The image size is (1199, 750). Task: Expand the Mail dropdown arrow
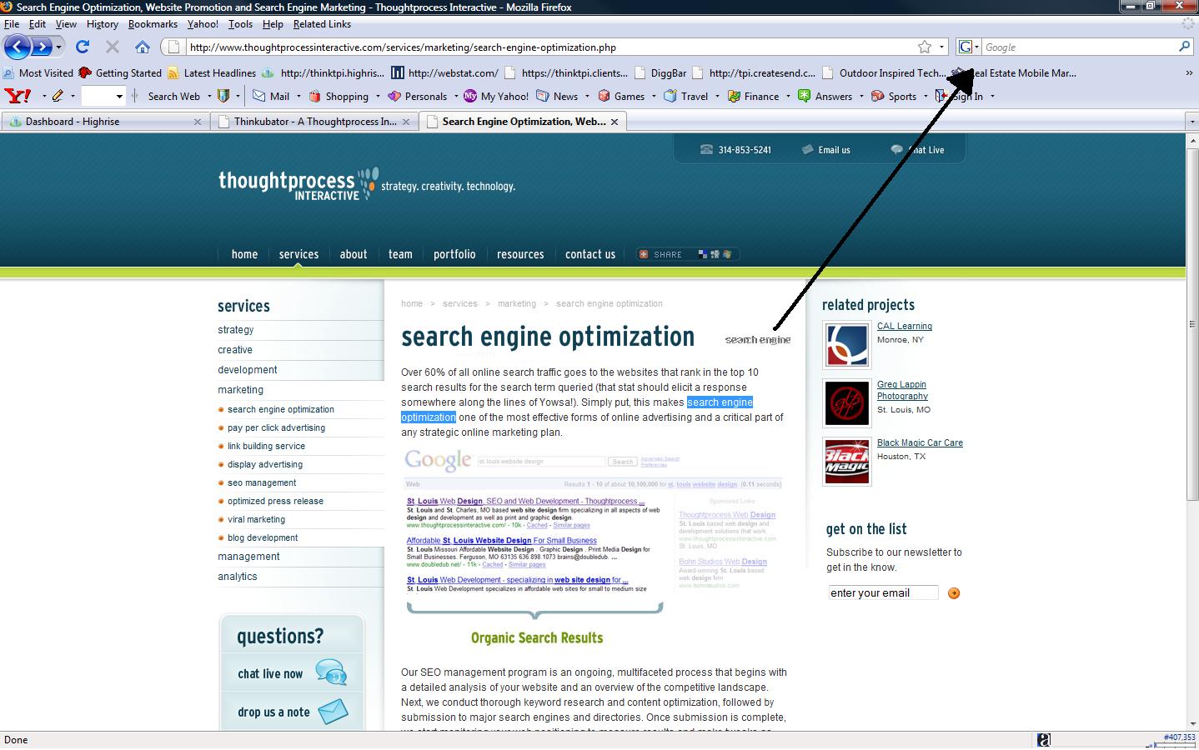tap(298, 96)
